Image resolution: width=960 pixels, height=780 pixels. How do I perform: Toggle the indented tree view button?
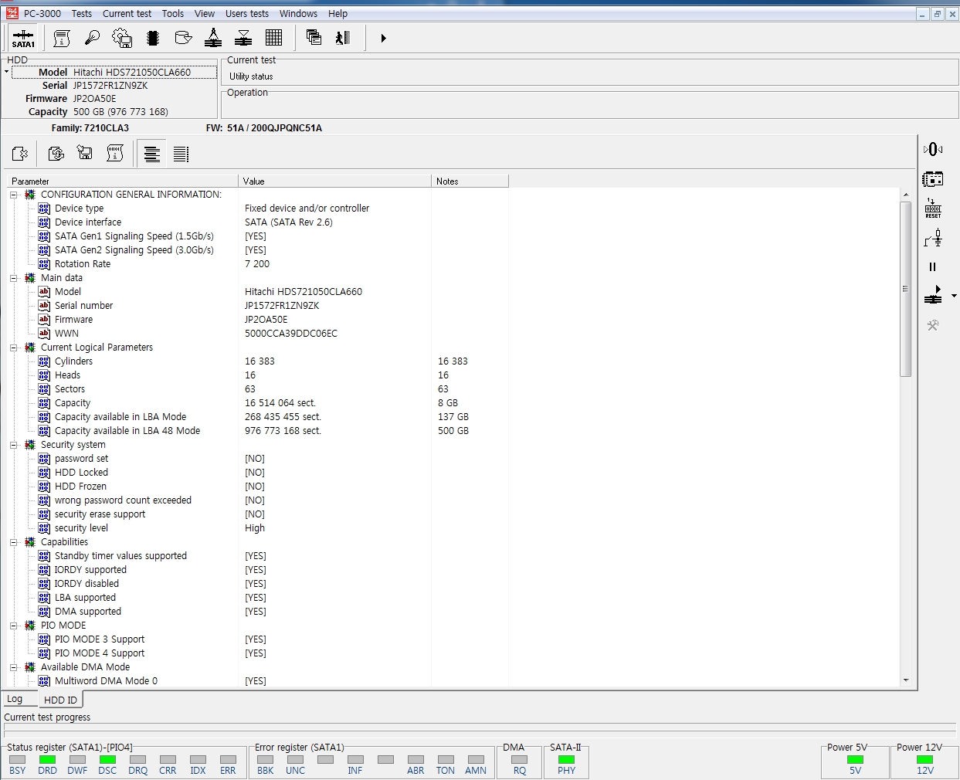152,154
